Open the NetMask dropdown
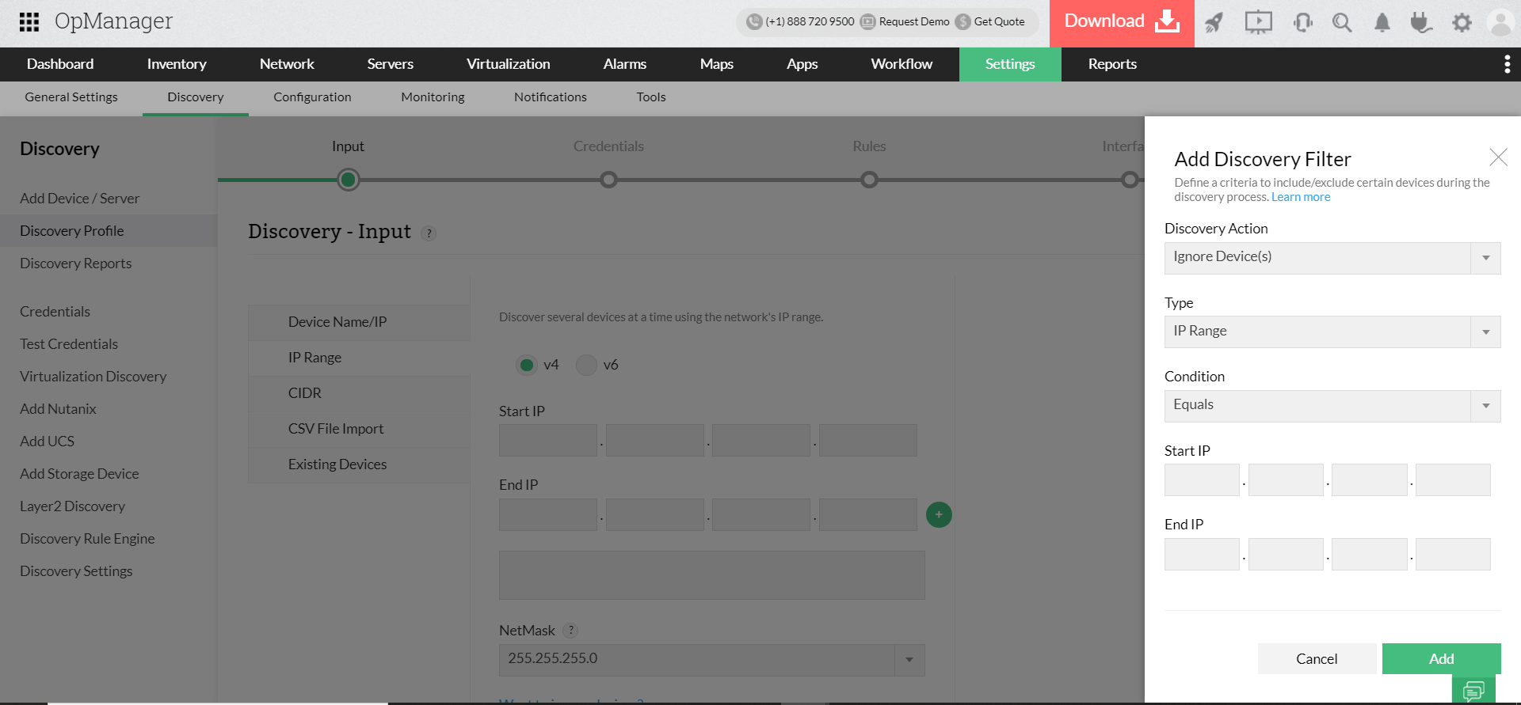1521x705 pixels. [x=711, y=660]
